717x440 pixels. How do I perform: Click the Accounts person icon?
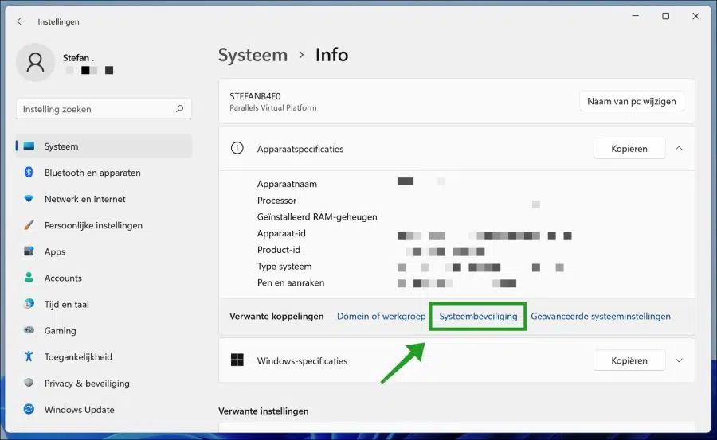coord(29,278)
